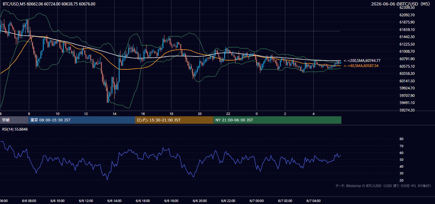
Task: Click price axis label 62309.50
Action: click(407, 7)
